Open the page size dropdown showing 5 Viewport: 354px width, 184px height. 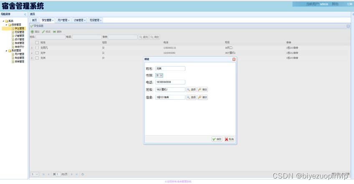[x=35, y=174]
